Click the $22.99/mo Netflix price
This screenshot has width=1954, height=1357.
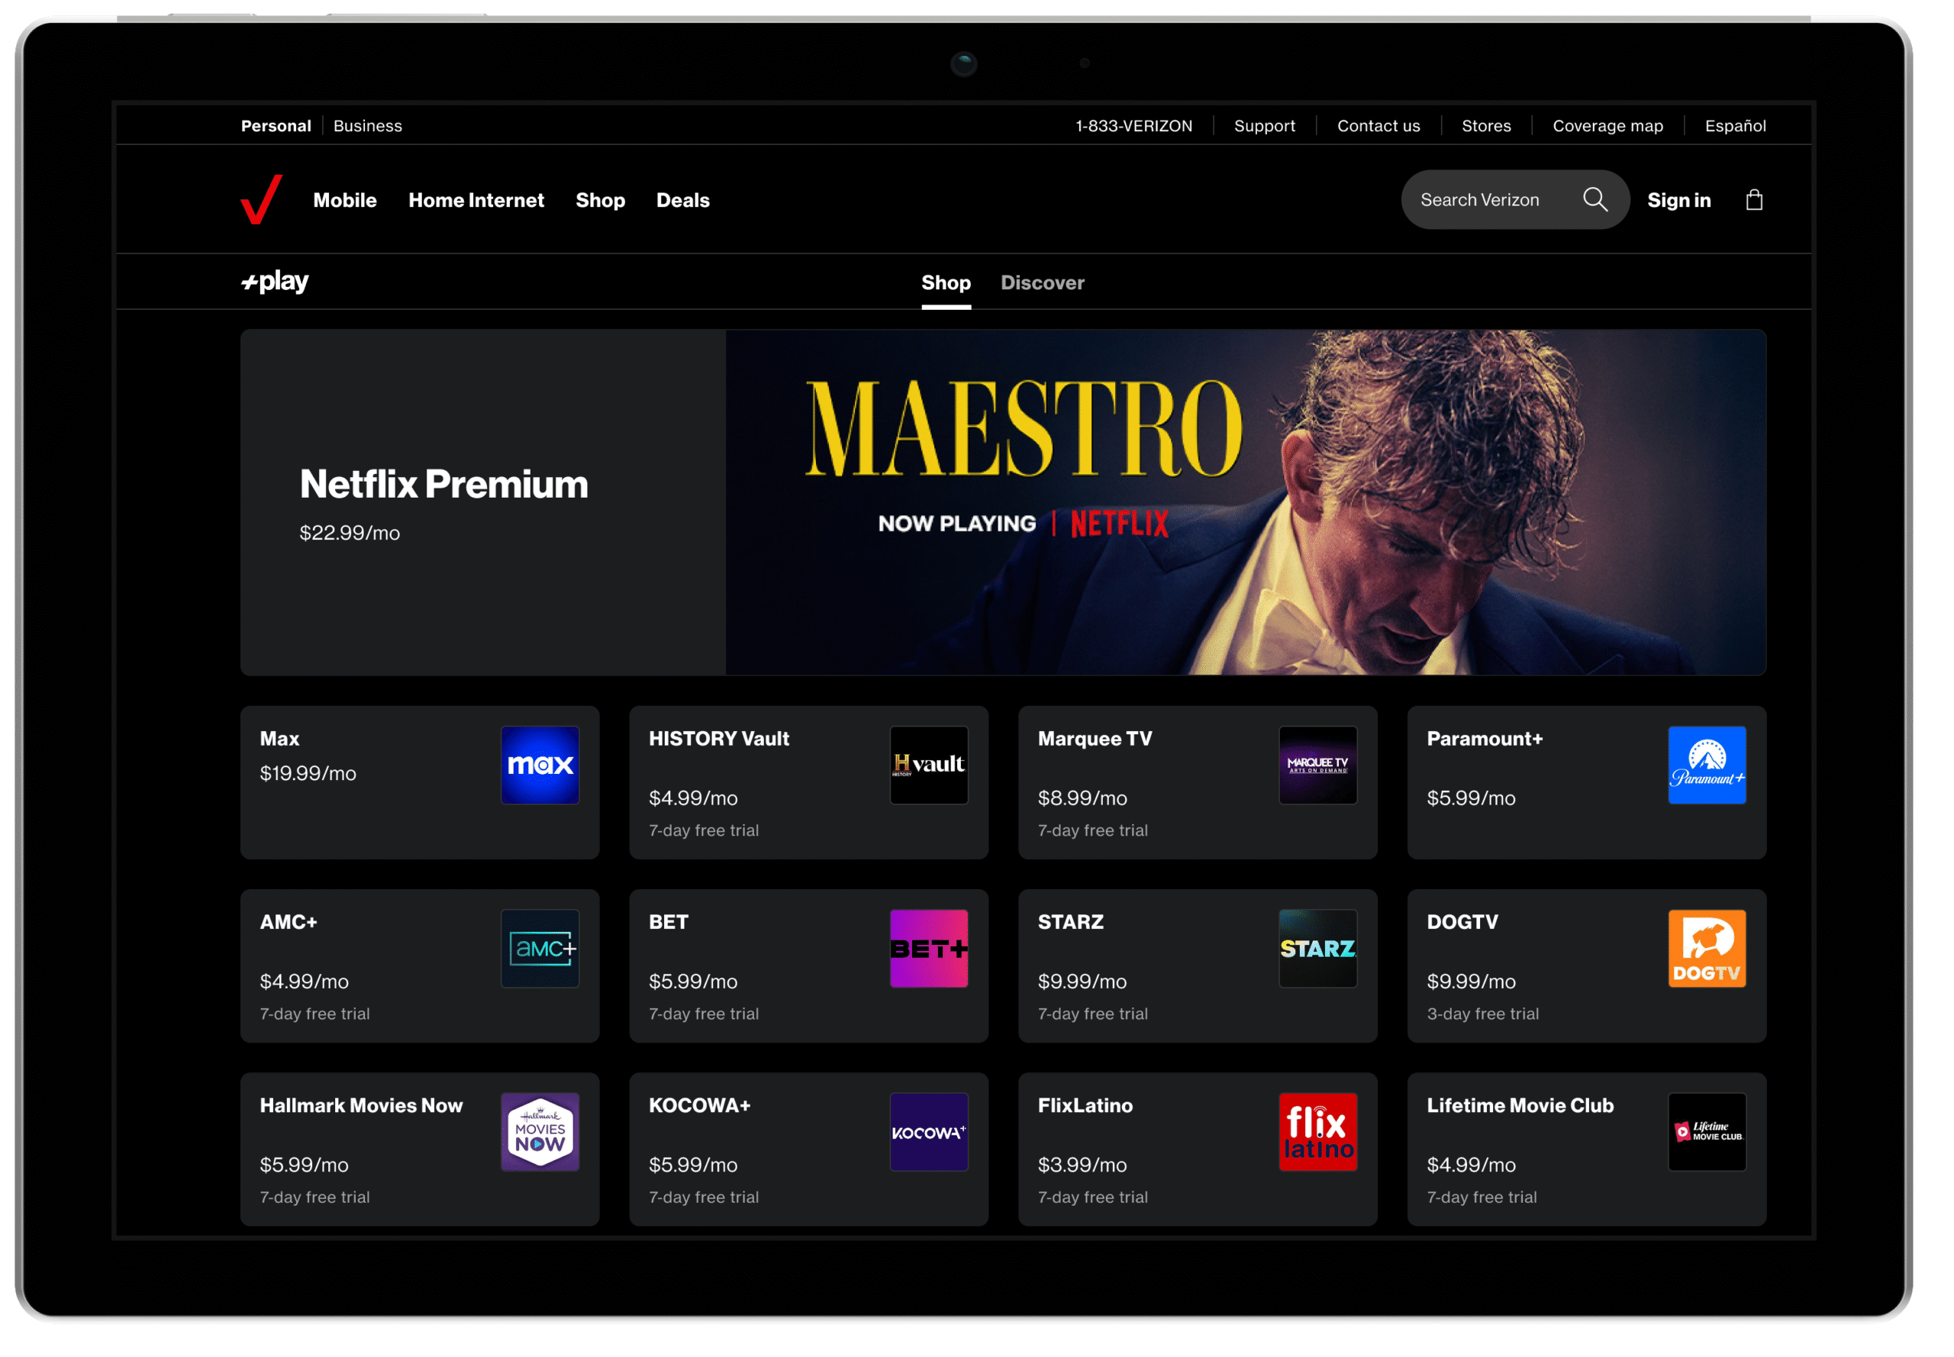pyautogui.click(x=350, y=533)
